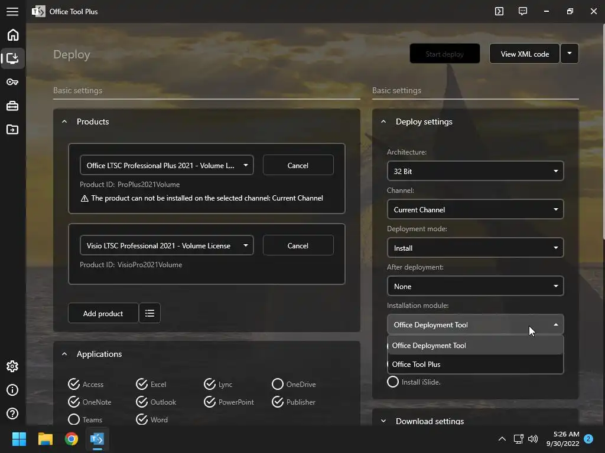Click Product ID ProPlus2021Volume text
Viewport: 605px width, 453px height.
129,185
